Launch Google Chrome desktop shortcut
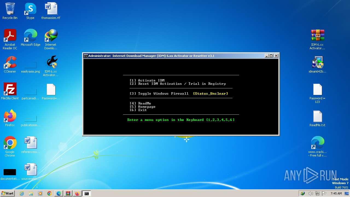This screenshot has width=350, height=197. click(x=10, y=147)
